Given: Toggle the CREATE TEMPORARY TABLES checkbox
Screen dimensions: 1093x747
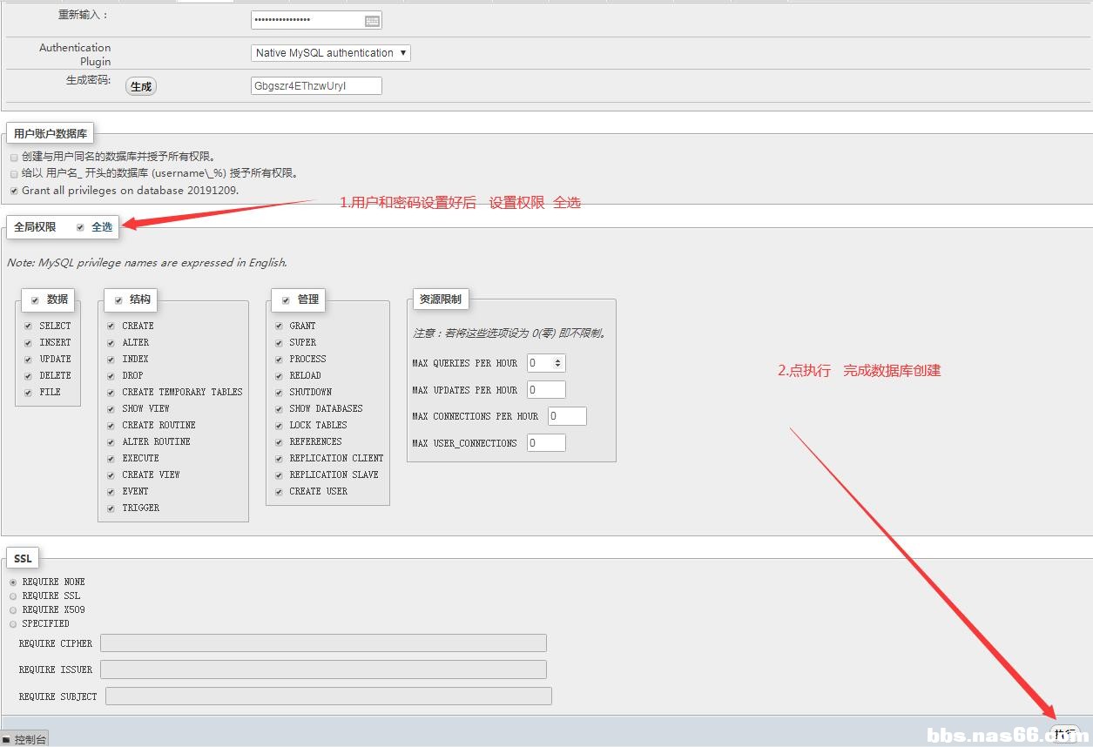Looking at the screenshot, I should point(111,393).
